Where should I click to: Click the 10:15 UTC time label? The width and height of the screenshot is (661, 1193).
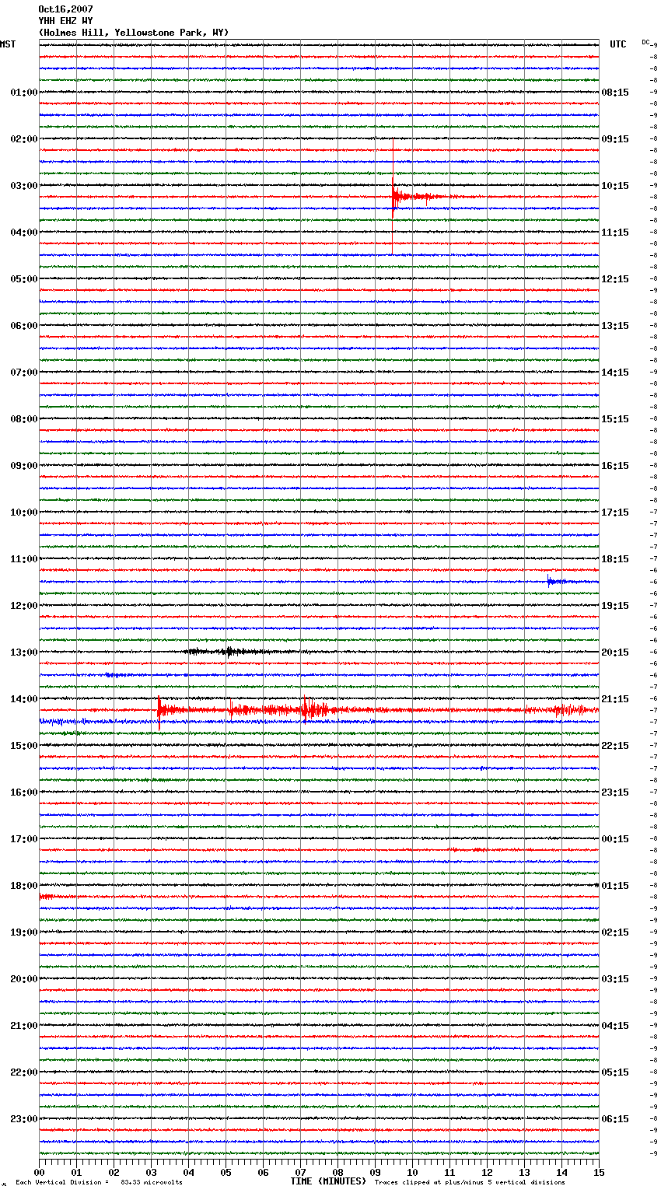615,186
